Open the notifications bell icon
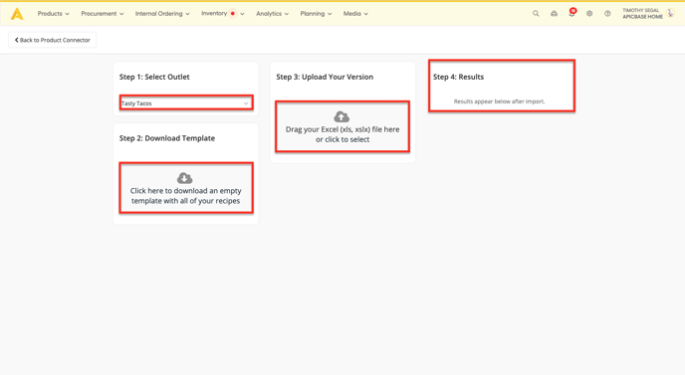This screenshot has height=375, width=685. 571,14
